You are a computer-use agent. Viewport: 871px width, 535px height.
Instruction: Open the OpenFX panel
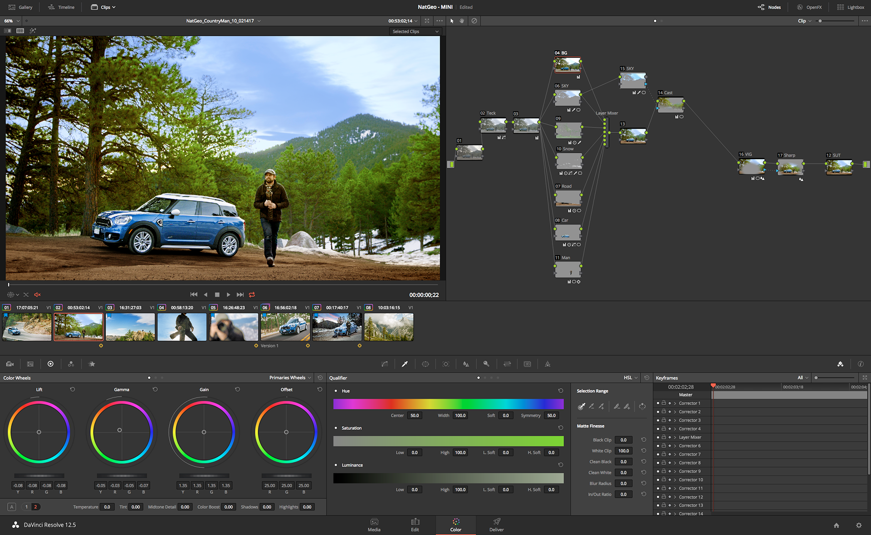coord(810,7)
